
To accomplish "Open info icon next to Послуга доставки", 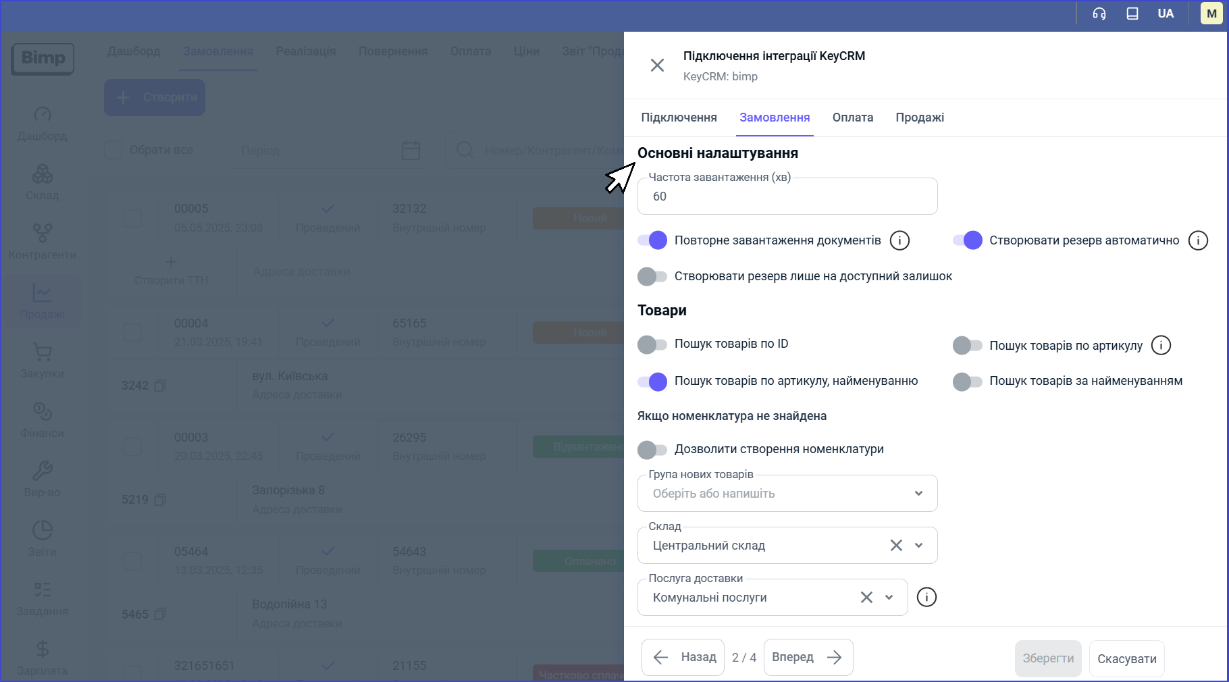I will [926, 597].
